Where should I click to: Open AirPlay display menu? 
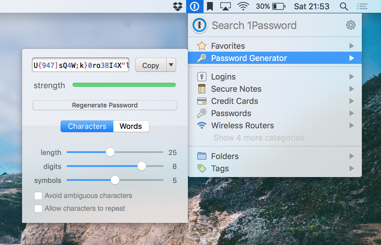(x=226, y=6)
